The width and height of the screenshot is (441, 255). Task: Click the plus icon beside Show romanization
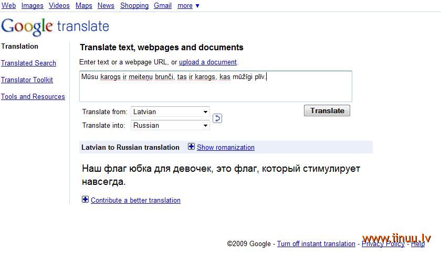tap(191, 147)
